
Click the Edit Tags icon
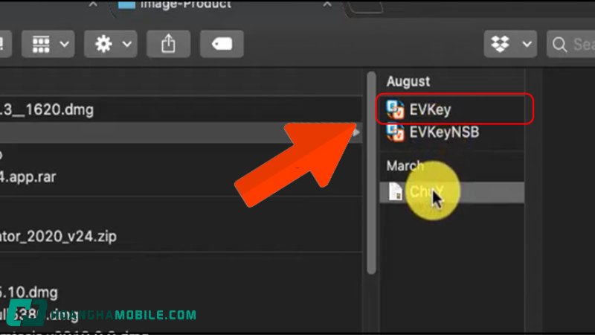(x=222, y=44)
